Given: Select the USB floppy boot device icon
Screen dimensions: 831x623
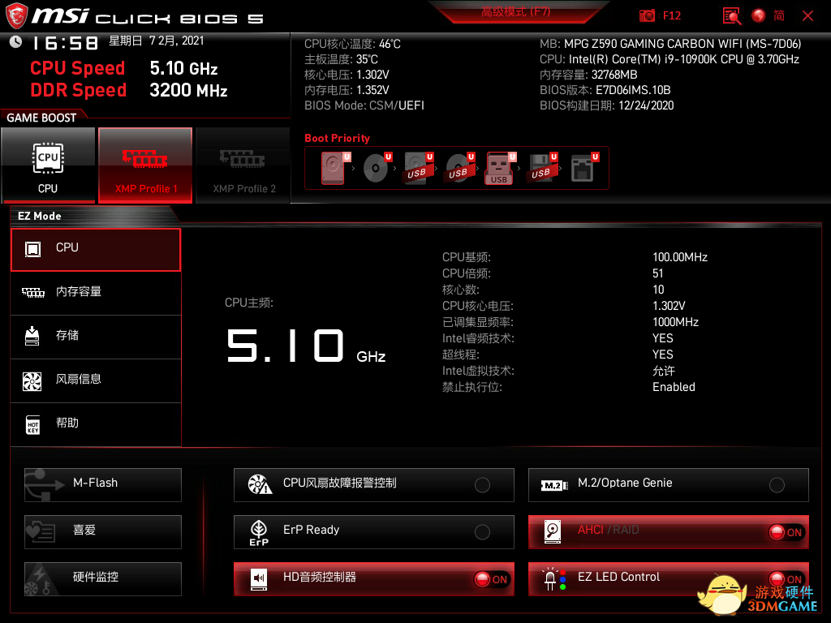Looking at the screenshot, I should (541, 167).
